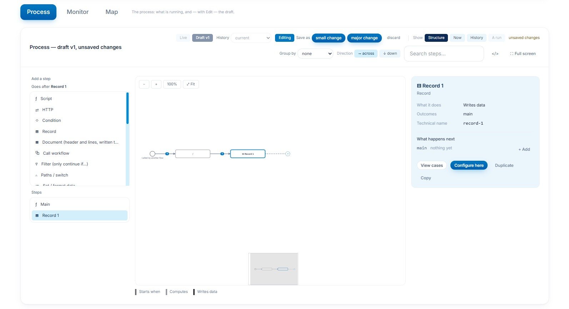This screenshot has height=309, width=569.
Task: Switch to the Monitor tab
Action: (78, 12)
